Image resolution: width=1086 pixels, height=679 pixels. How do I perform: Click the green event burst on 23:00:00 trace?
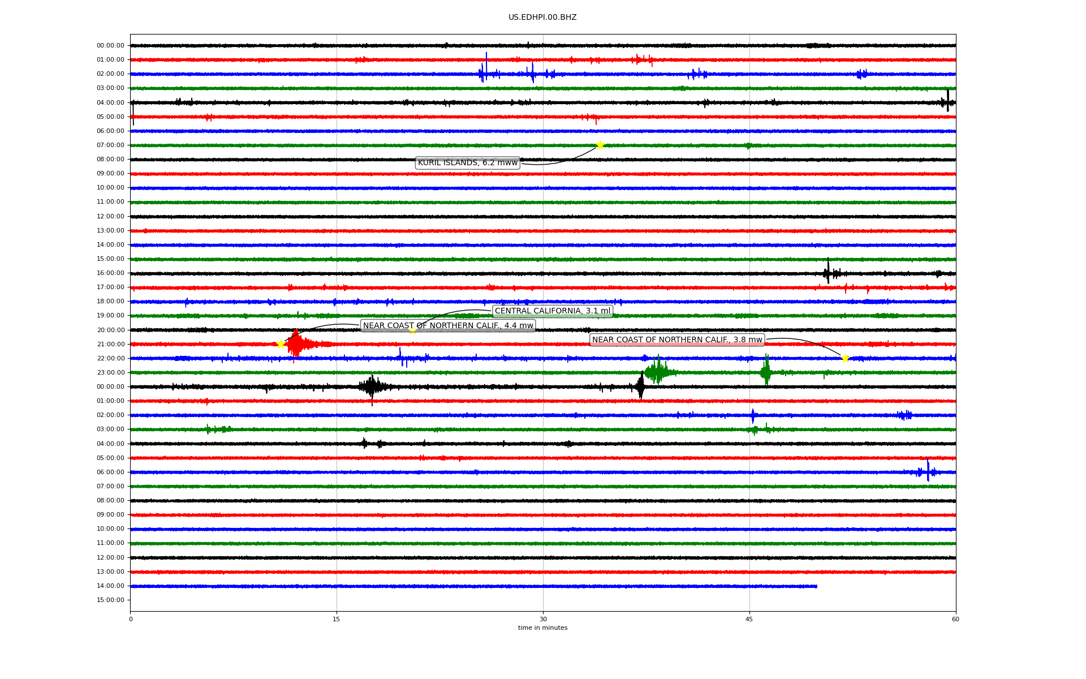coord(657,372)
